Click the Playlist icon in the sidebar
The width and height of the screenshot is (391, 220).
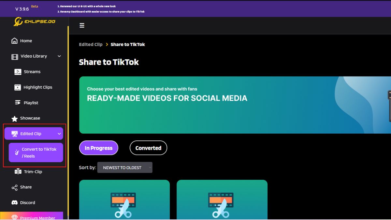pyautogui.click(x=17, y=102)
